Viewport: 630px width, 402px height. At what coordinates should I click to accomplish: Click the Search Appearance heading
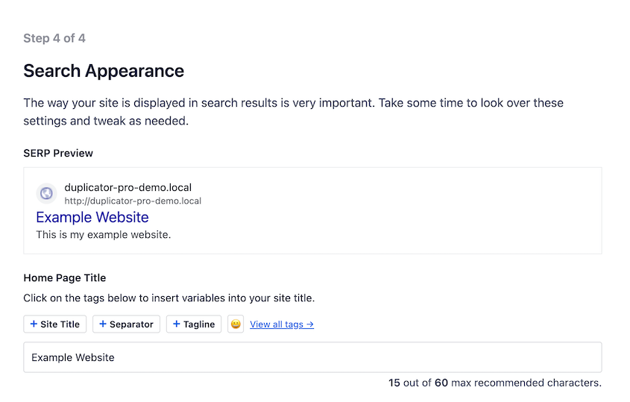tap(104, 71)
